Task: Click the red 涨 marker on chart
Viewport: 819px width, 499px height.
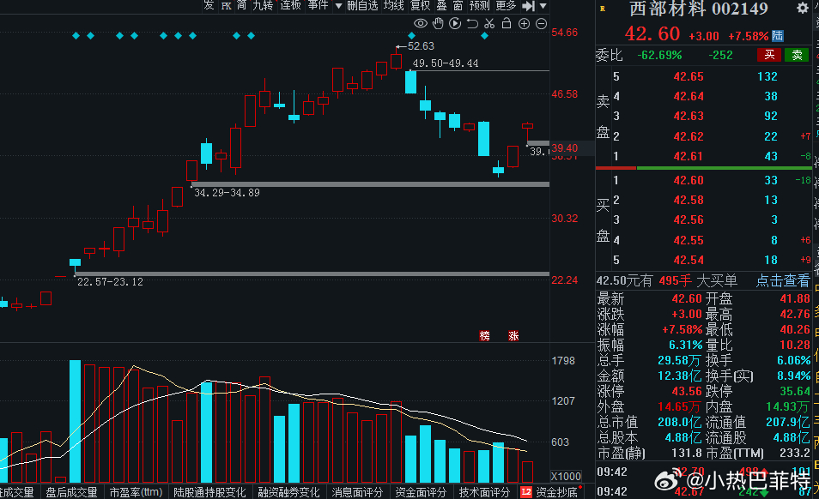Action: [513, 336]
